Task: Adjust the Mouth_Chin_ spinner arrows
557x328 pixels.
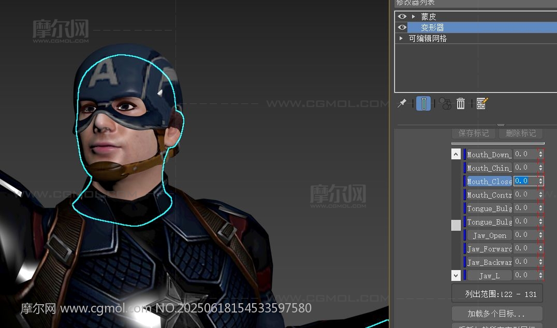Action: click(x=540, y=168)
